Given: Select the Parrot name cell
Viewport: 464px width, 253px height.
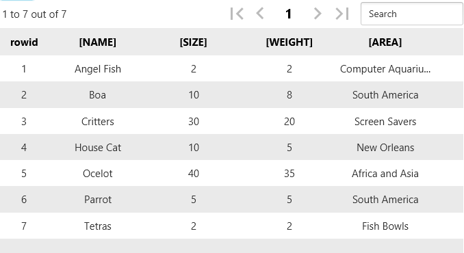Looking at the screenshot, I should pyautogui.click(x=98, y=200).
